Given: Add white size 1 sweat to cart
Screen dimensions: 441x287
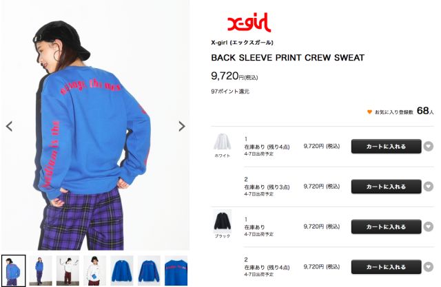Looking at the screenshot, I should click(386, 147).
